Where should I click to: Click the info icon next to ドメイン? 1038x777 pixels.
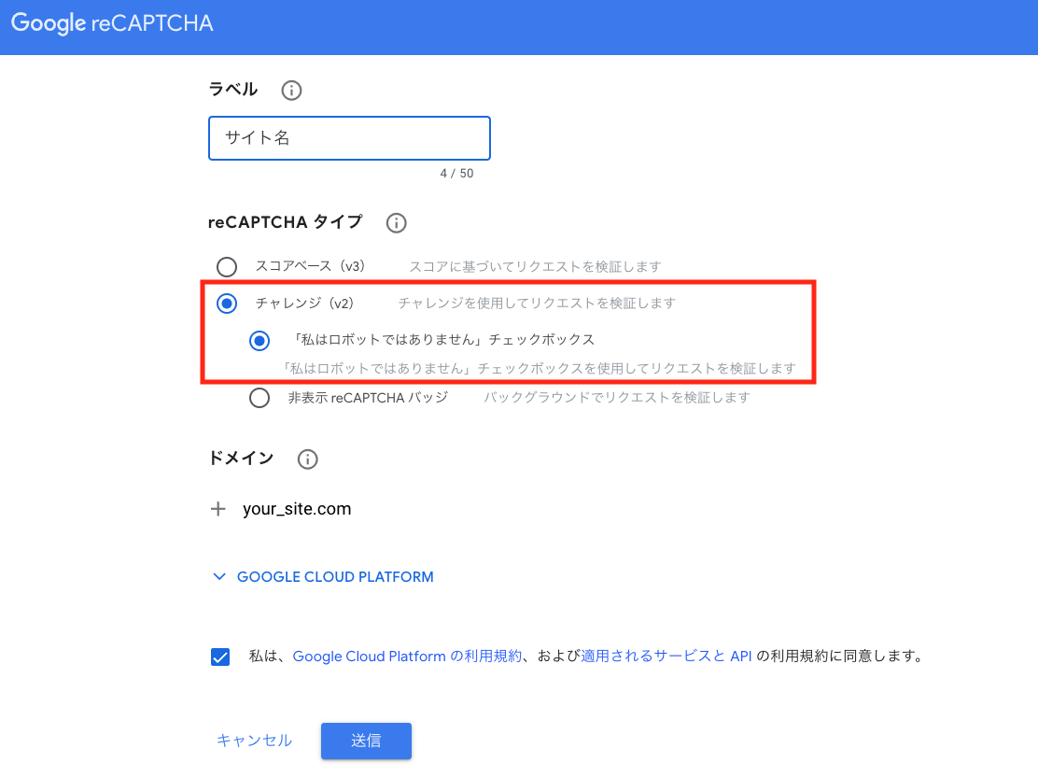307,459
